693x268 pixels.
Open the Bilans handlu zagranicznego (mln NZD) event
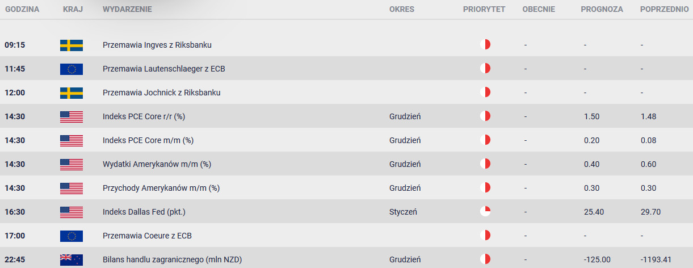(x=173, y=259)
